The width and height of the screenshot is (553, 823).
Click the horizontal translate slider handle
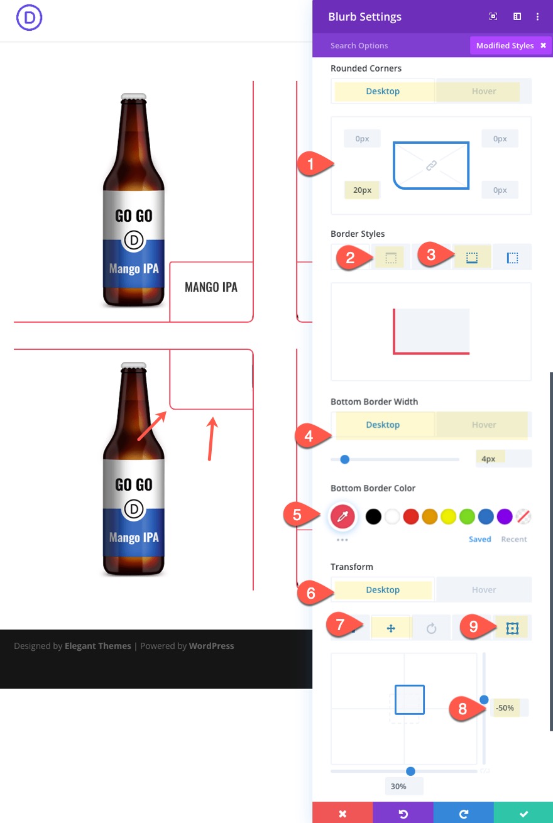coord(410,771)
